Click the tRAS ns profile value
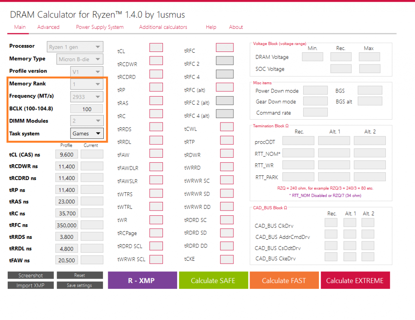The width and height of the screenshot is (415, 320). [67, 202]
